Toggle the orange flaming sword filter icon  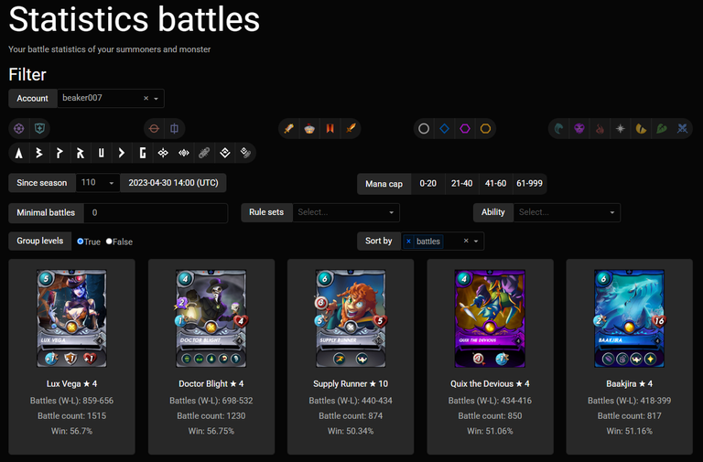[351, 129]
